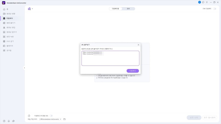
Task: Click the paste-URL link icon in toolbar
Action: coord(29,9)
